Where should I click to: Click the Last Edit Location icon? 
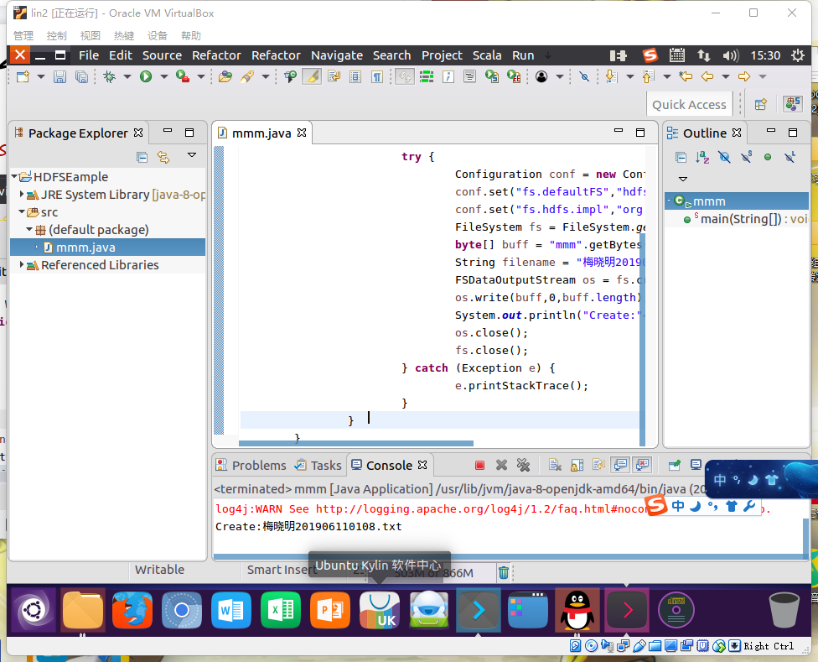tap(686, 76)
